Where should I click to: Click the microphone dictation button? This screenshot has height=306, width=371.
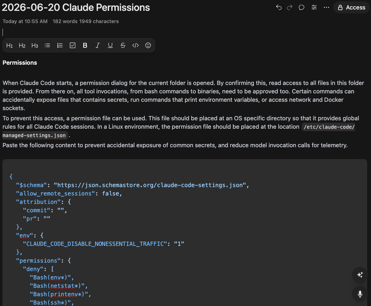coord(360,294)
